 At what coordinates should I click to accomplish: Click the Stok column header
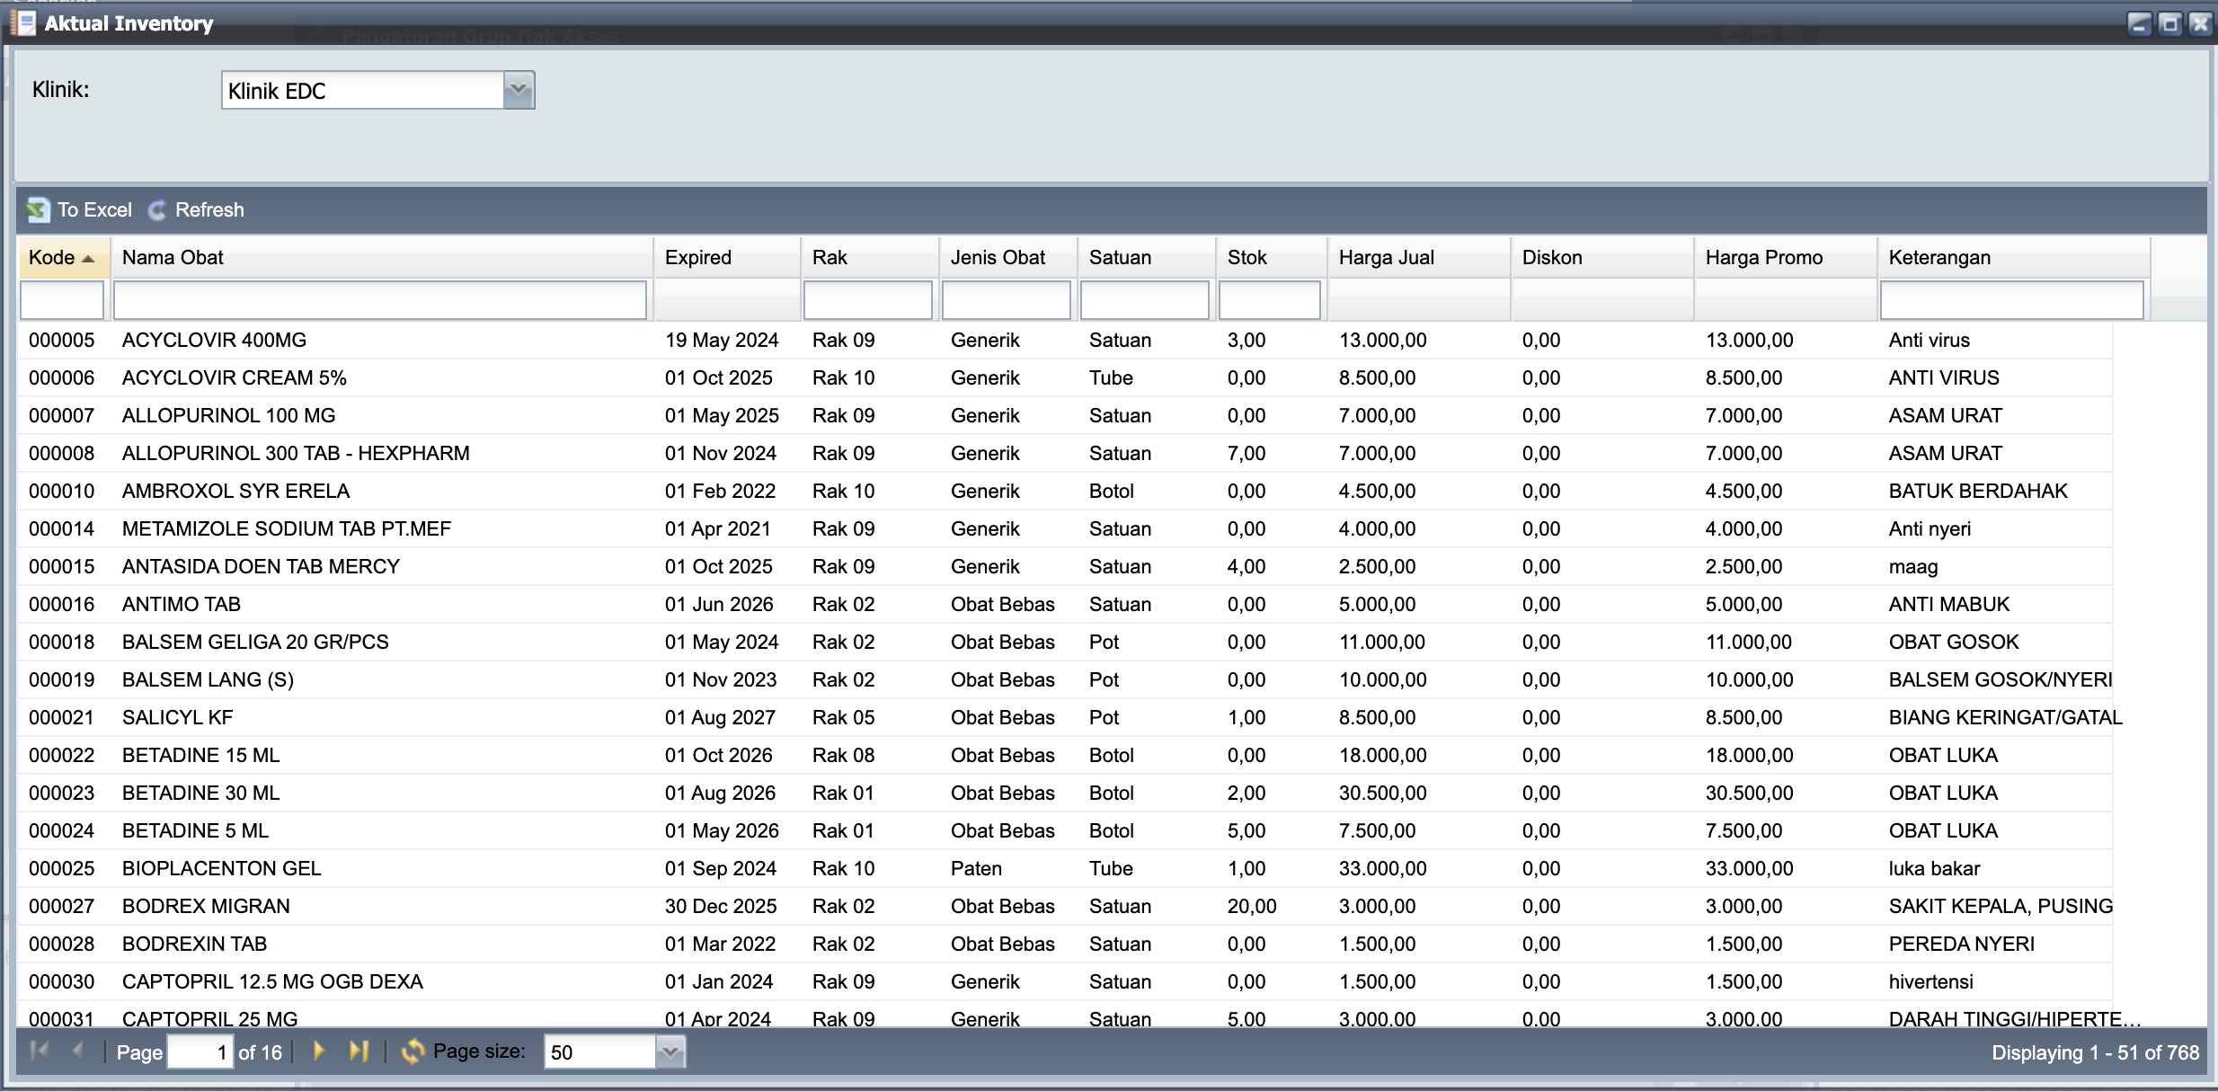(x=1247, y=258)
